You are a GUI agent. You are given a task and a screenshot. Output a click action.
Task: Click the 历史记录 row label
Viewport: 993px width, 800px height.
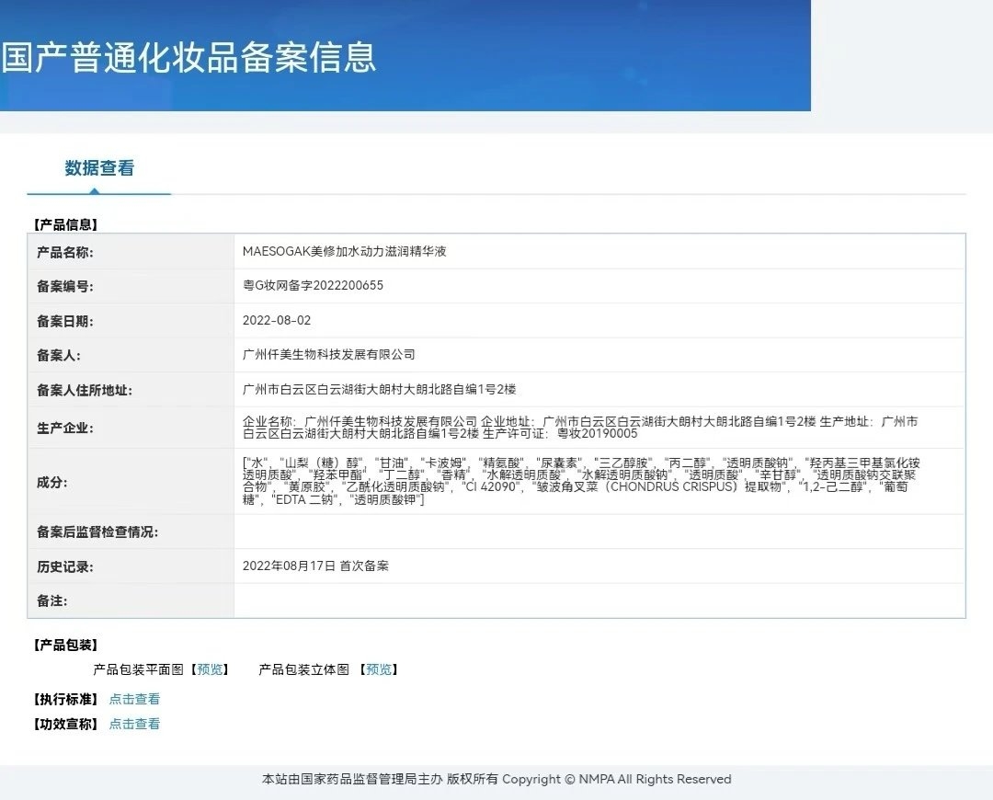(x=64, y=567)
